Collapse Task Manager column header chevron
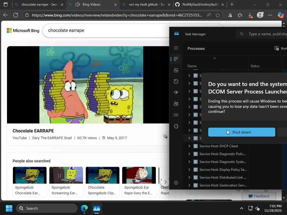287x215 pixels. coord(214,58)
